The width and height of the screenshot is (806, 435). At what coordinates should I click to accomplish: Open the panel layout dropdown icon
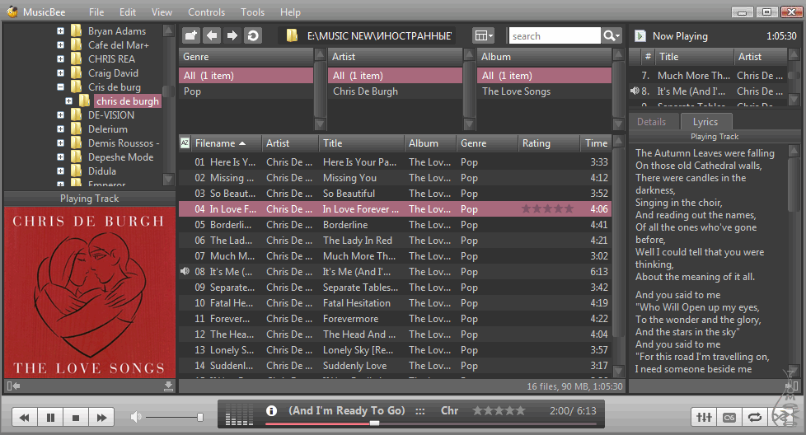click(x=484, y=35)
